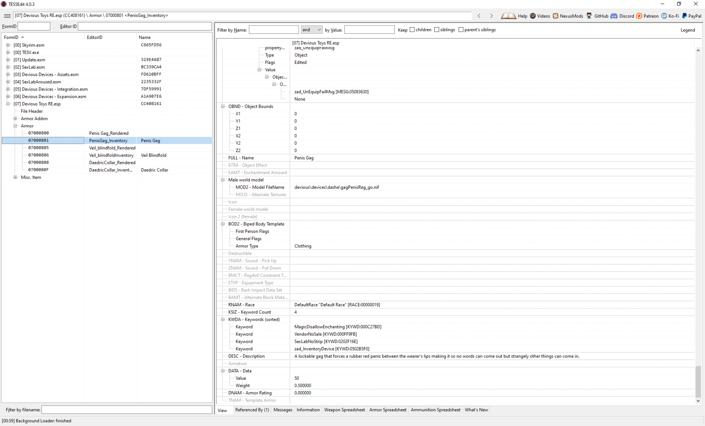The image size is (705, 426).
Task: Enable Keep children checkbox
Action: click(412, 30)
